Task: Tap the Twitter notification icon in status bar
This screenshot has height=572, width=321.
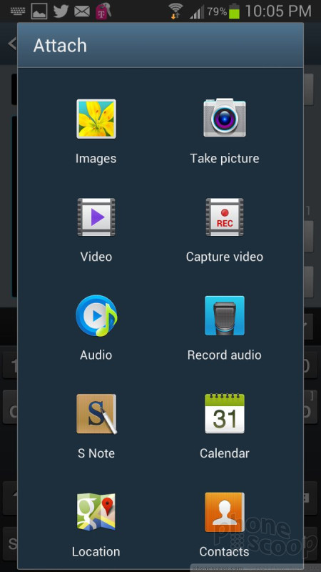Action: [x=61, y=11]
